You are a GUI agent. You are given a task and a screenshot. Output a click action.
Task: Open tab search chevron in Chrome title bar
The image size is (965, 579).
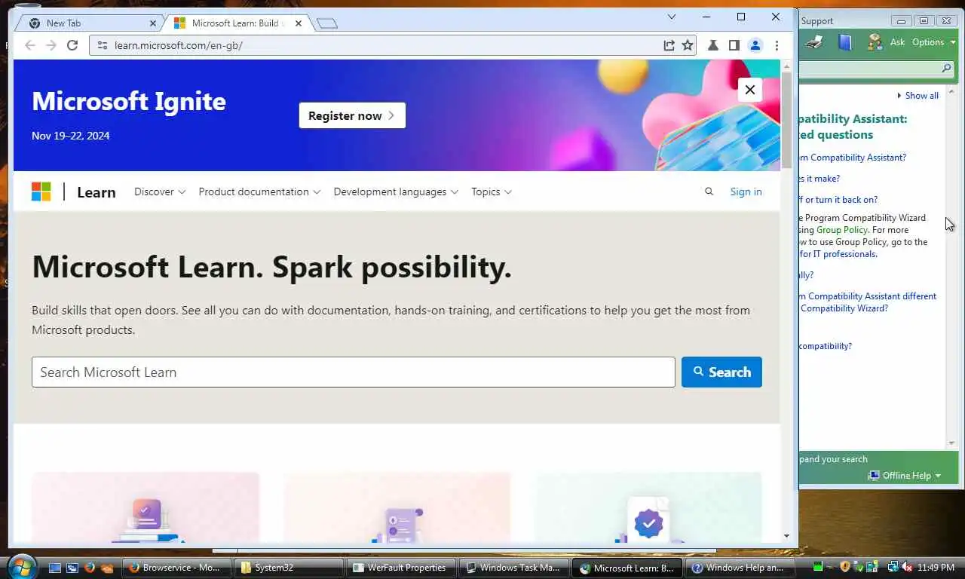pyautogui.click(x=672, y=17)
